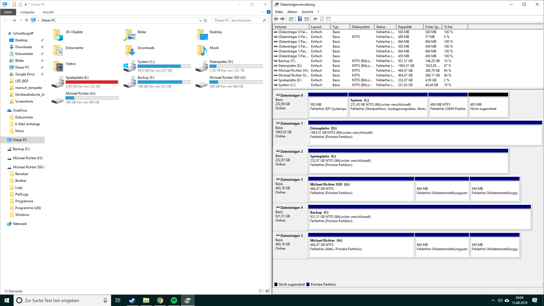Toggle the action pane toolbar icon
This screenshot has height=306, width=544.
coord(307,19)
